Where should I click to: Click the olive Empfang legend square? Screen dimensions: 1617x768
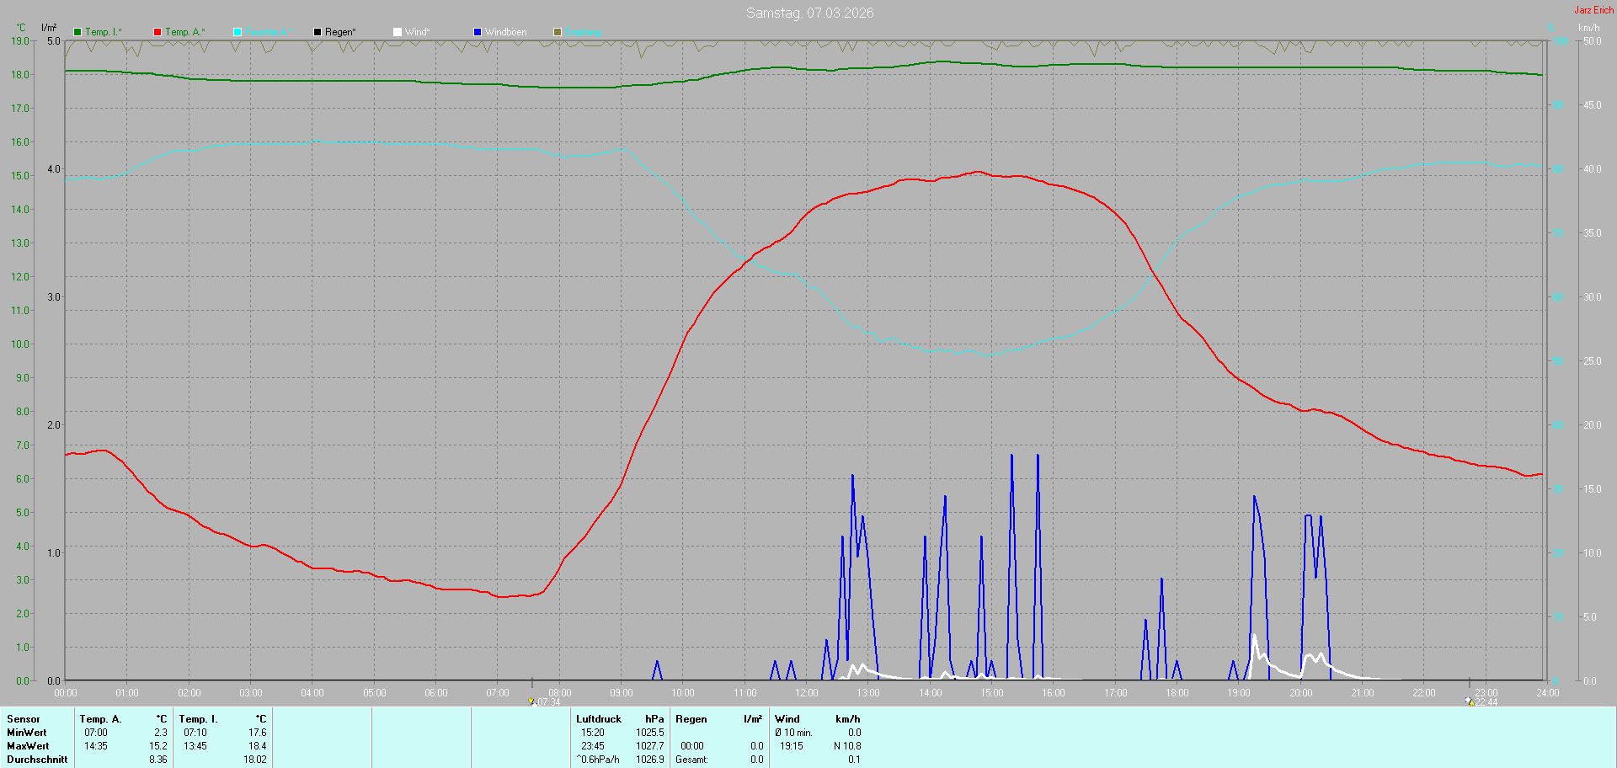(558, 32)
